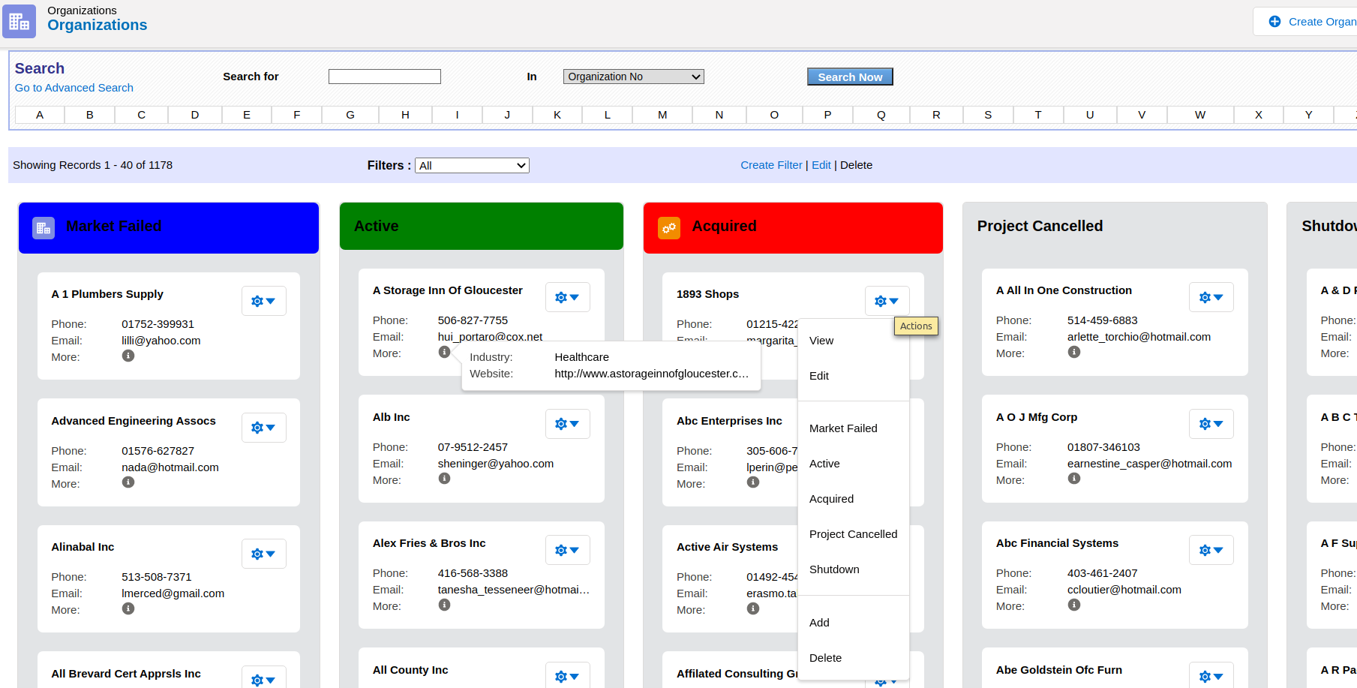This screenshot has height=688, width=1357.
Task: Open actions gear for A O J Mfg Corp
Action: [x=1211, y=424]
